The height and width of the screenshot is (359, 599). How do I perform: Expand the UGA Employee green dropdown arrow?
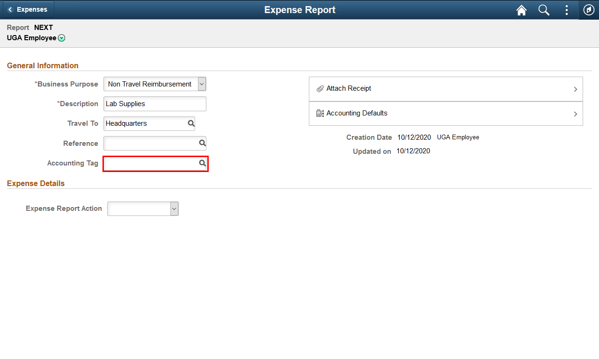[62, 38]
